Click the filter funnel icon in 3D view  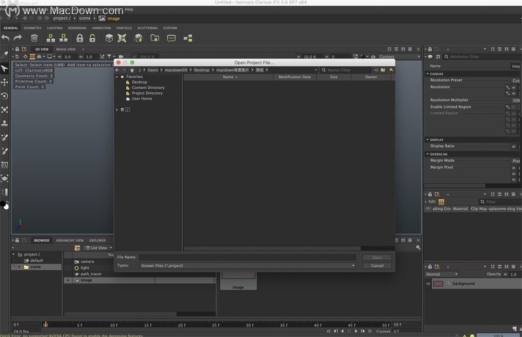pyautogui.click(x=109, y=57)
